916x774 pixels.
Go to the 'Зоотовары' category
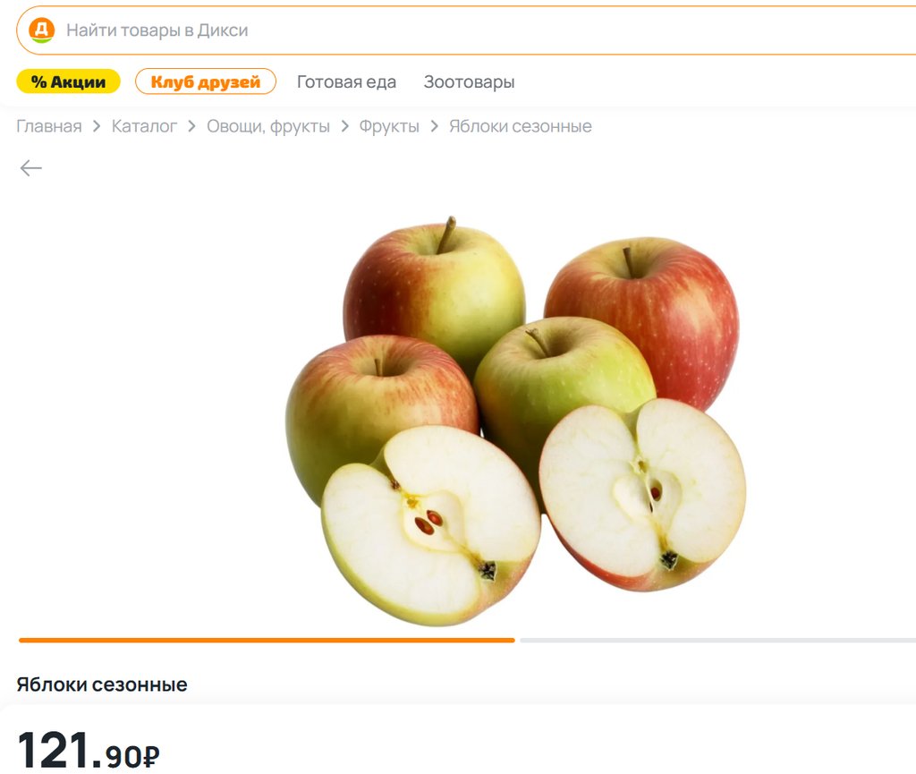(x=469, y=81)
